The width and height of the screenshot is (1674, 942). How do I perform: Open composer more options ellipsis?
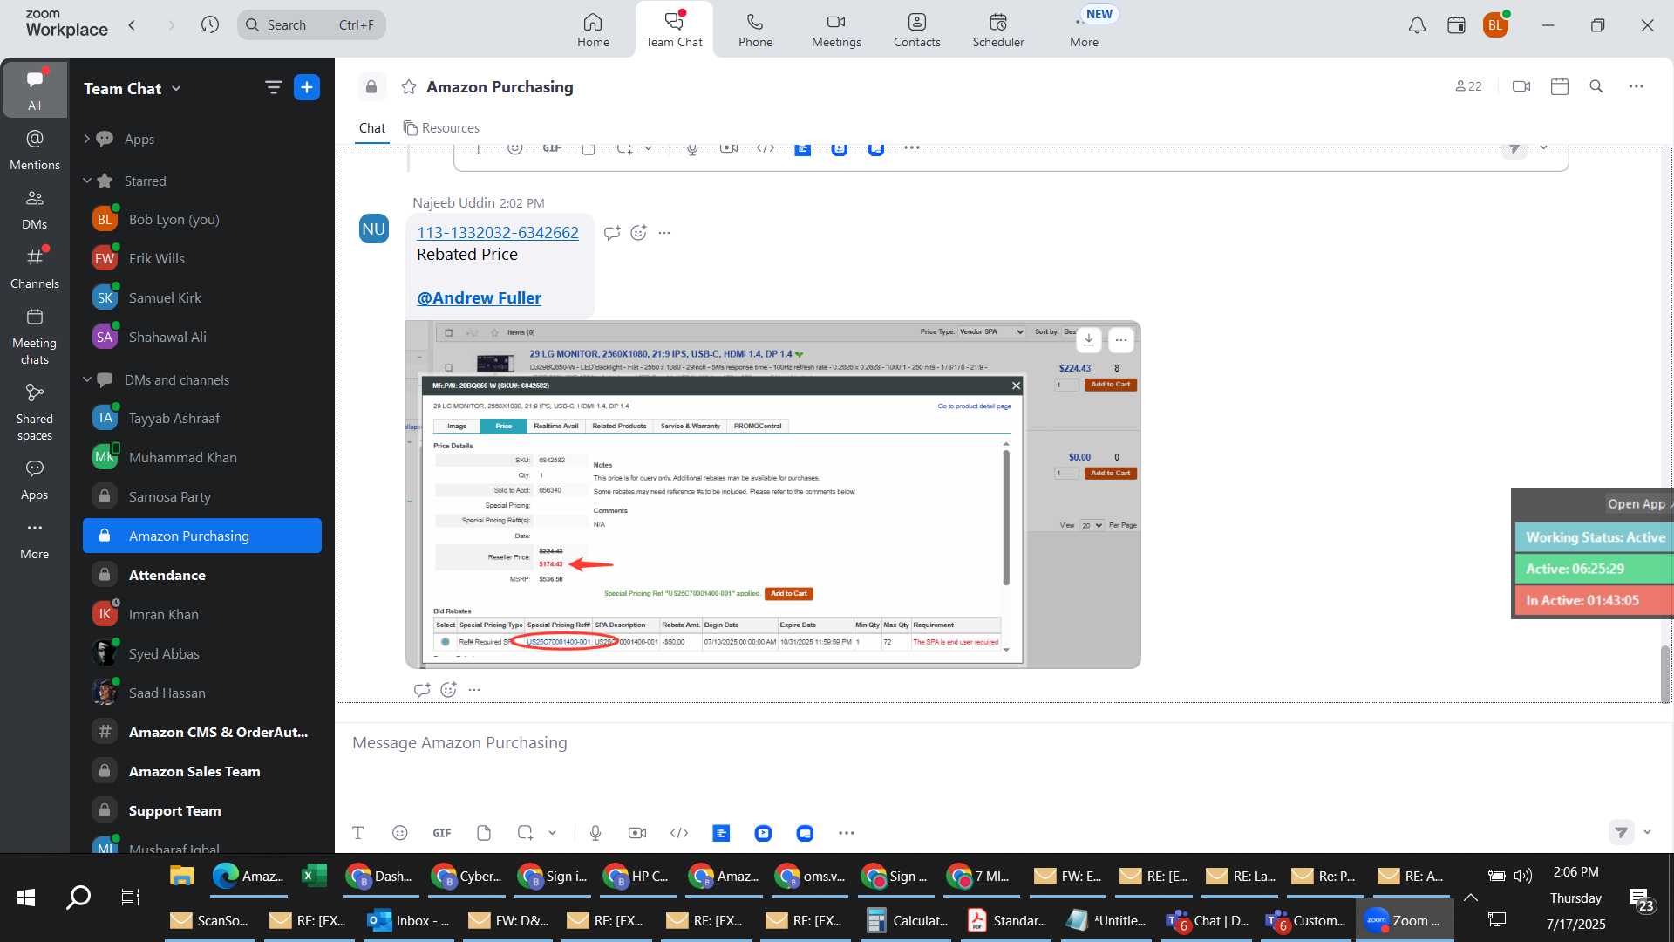point(847,833)
